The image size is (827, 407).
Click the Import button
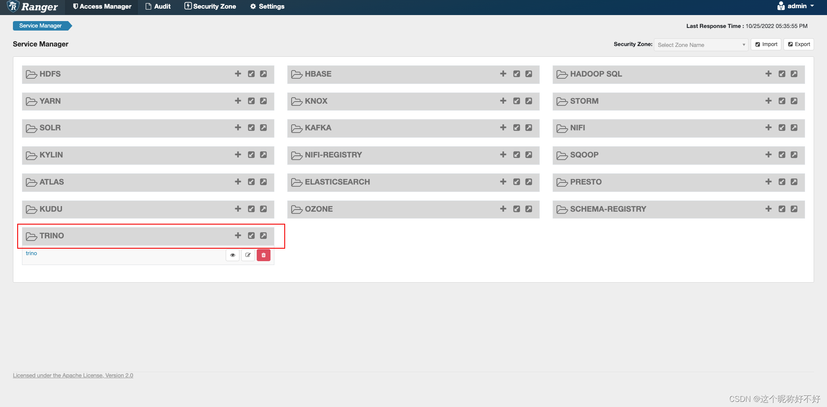766,44
